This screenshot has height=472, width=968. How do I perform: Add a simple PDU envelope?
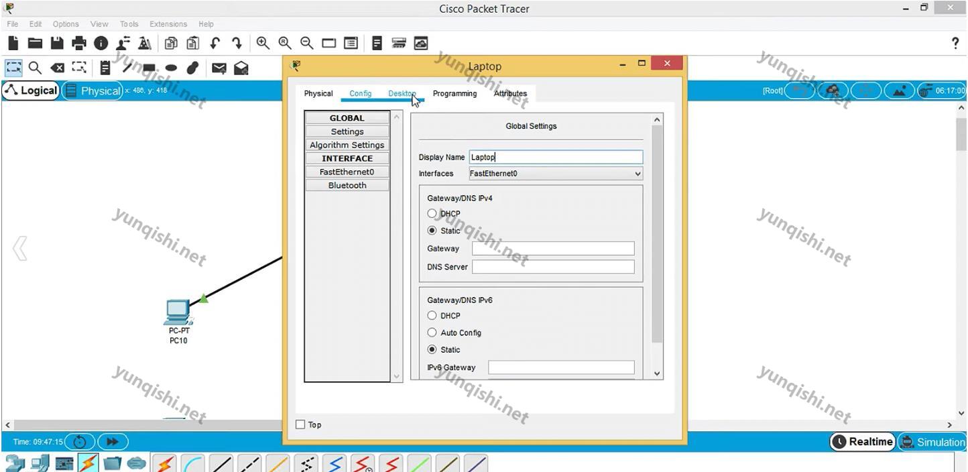[219, 68]
